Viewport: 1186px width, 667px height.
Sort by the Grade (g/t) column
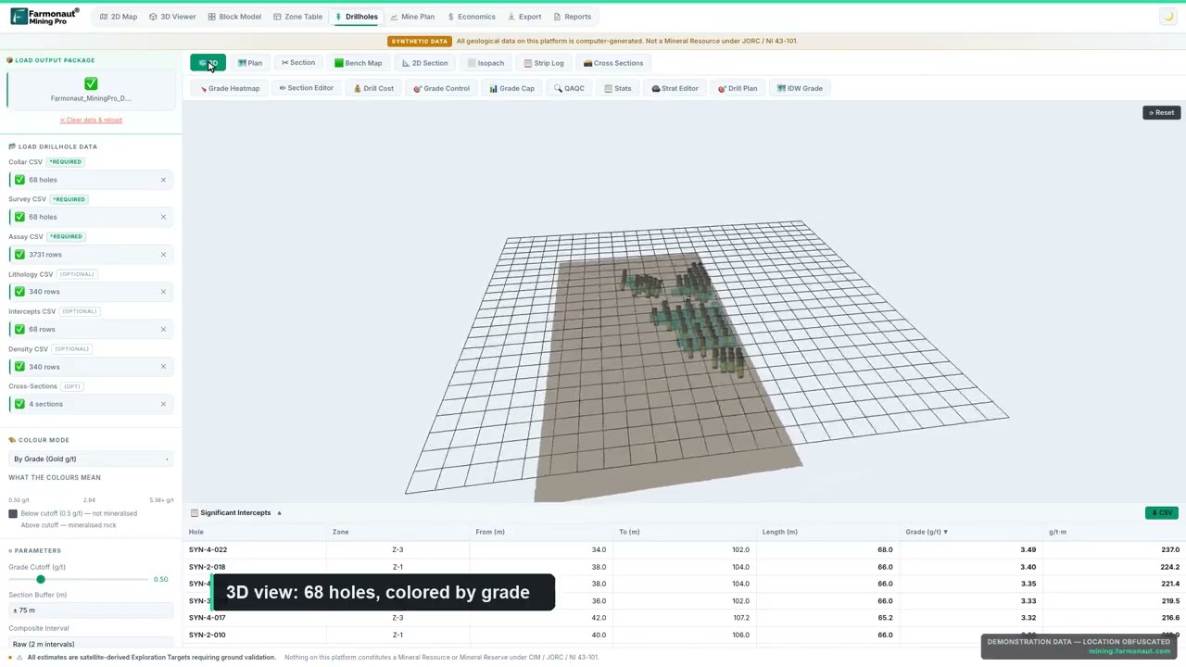pyautogui.click(x=926, y=532)
